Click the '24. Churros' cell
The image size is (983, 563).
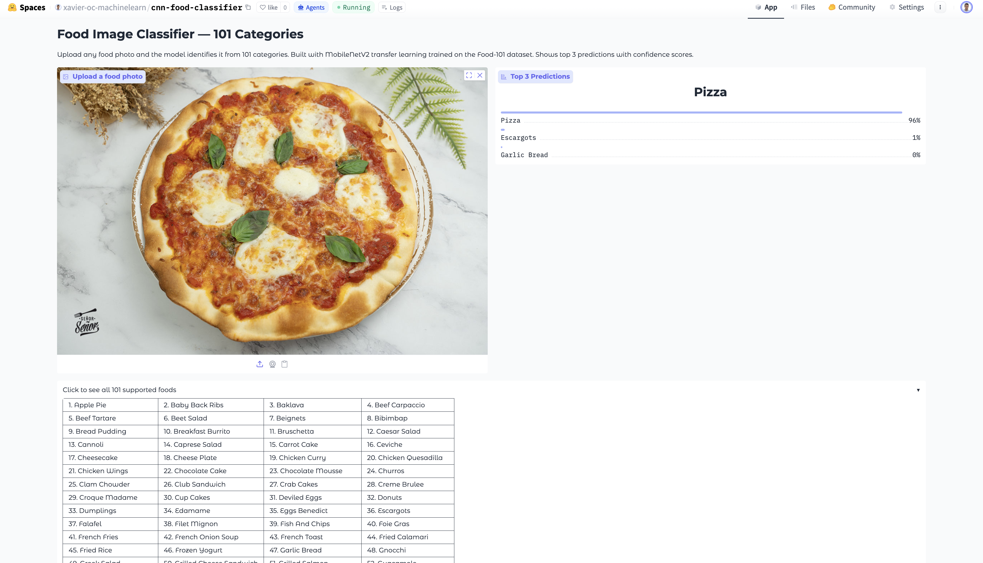click(408, 471)
